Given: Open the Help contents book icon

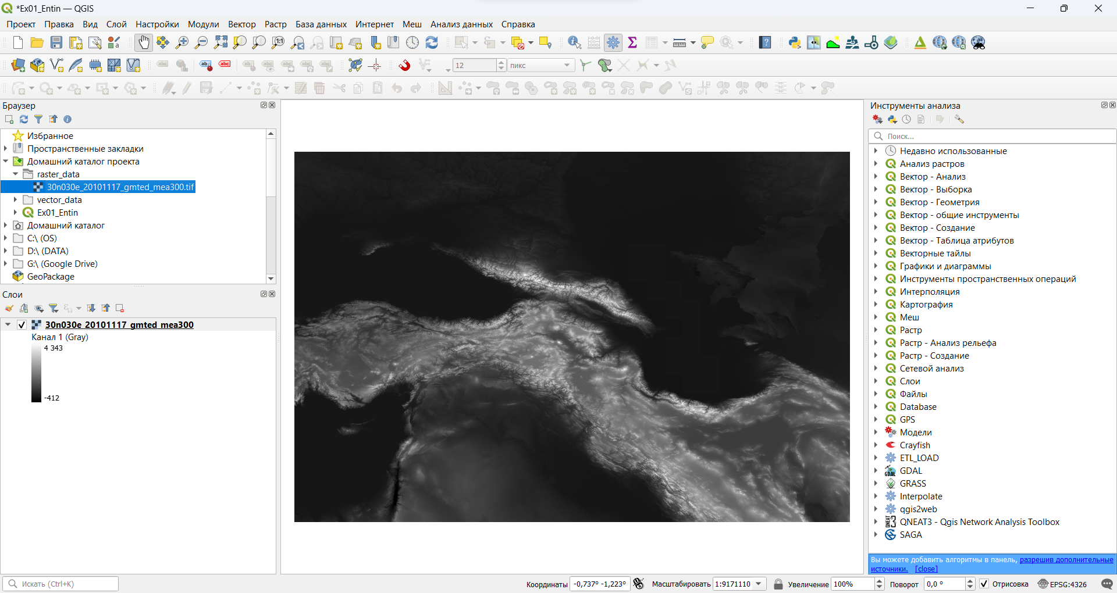Looking at the screenshot, I should point(765,42).
